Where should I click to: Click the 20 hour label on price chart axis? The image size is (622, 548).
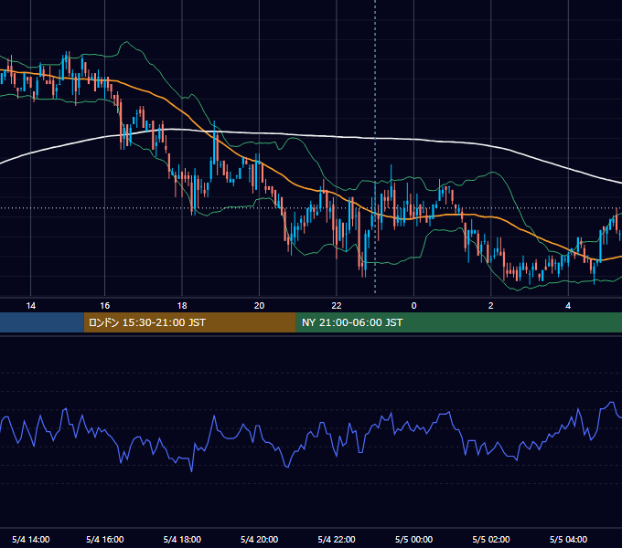coord(259,306)
